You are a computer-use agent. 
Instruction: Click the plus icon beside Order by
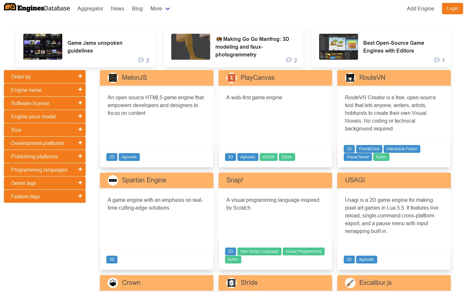click(x=80, y=76)
